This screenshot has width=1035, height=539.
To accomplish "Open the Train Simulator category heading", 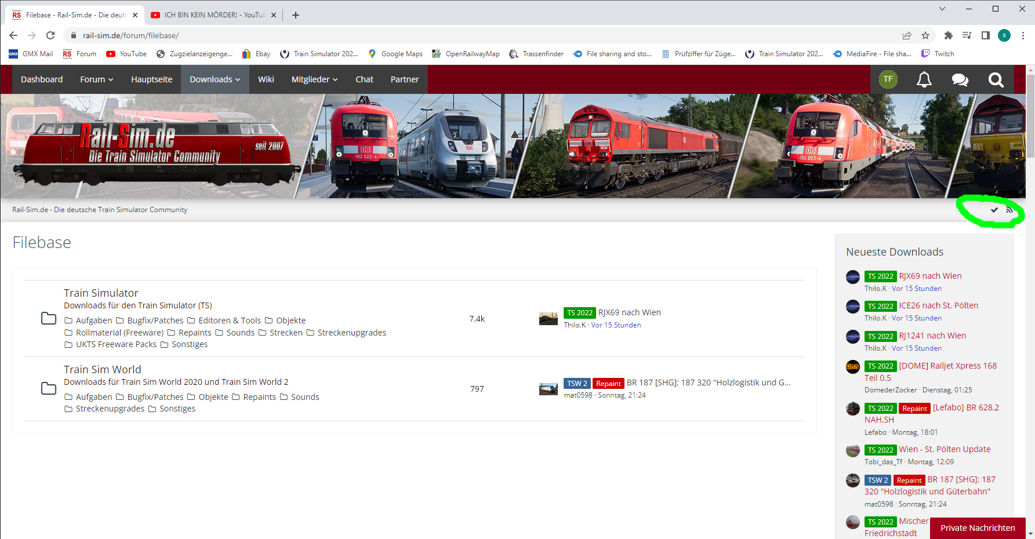I will (x=101, y=293).
